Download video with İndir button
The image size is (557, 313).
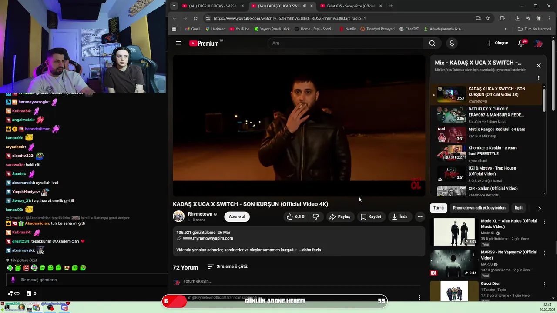click(400, 216)
